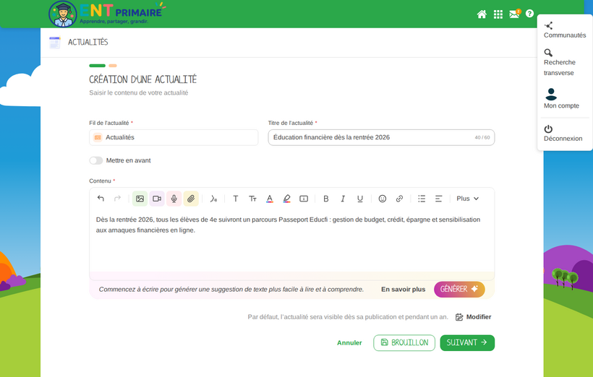Expand the Plus toolbar dropdown
The image size is (593, 377).
point(467,199)
